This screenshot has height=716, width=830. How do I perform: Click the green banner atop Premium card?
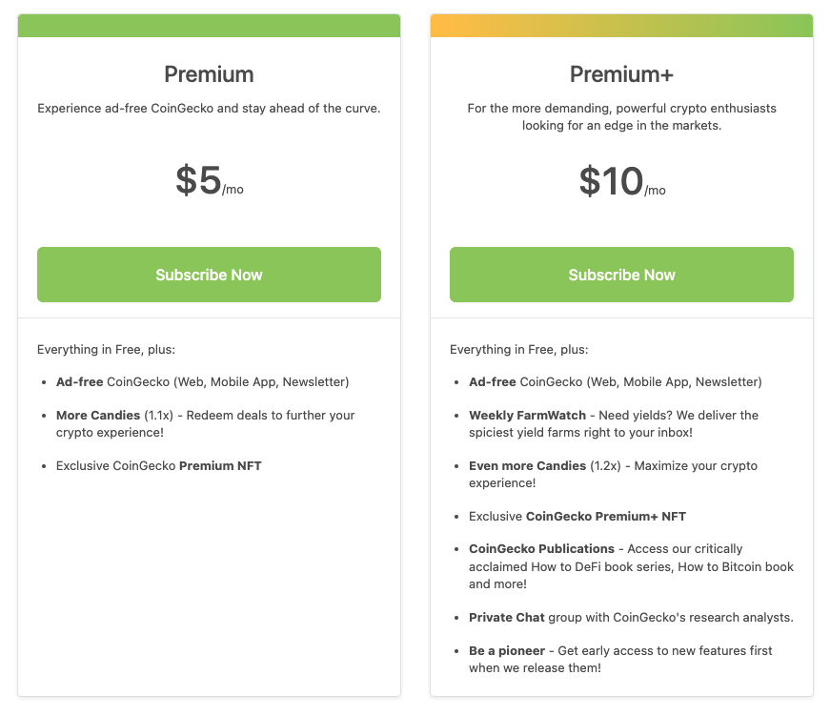(x=209, y=26)
